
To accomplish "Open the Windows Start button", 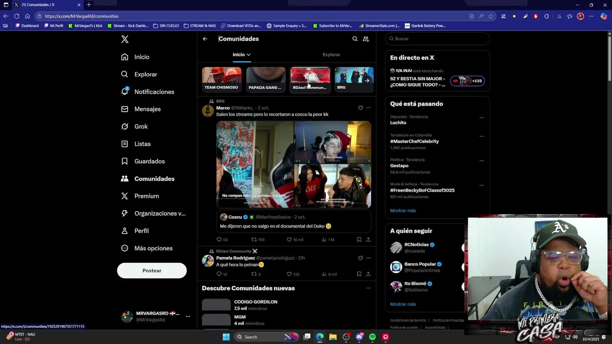I will (226, 337).
